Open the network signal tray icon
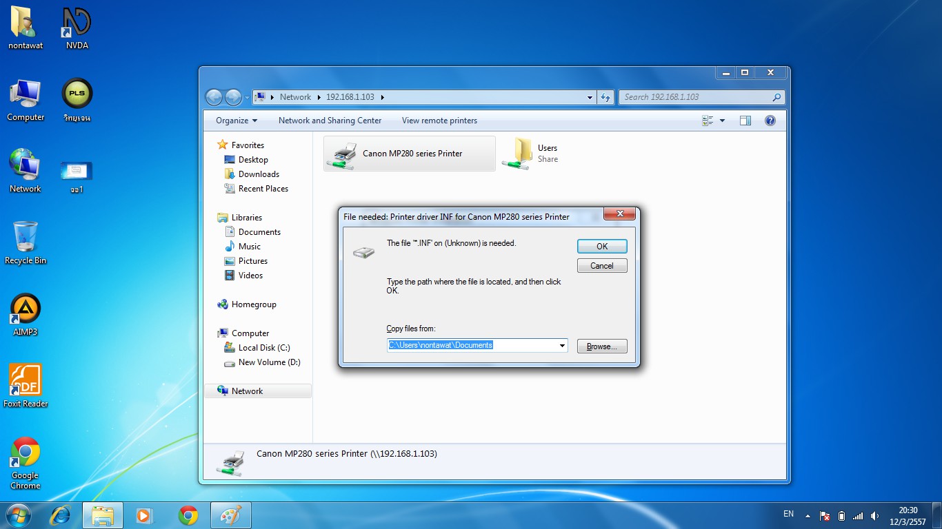This screenshot has width=942, height=529. coord(858,515)
